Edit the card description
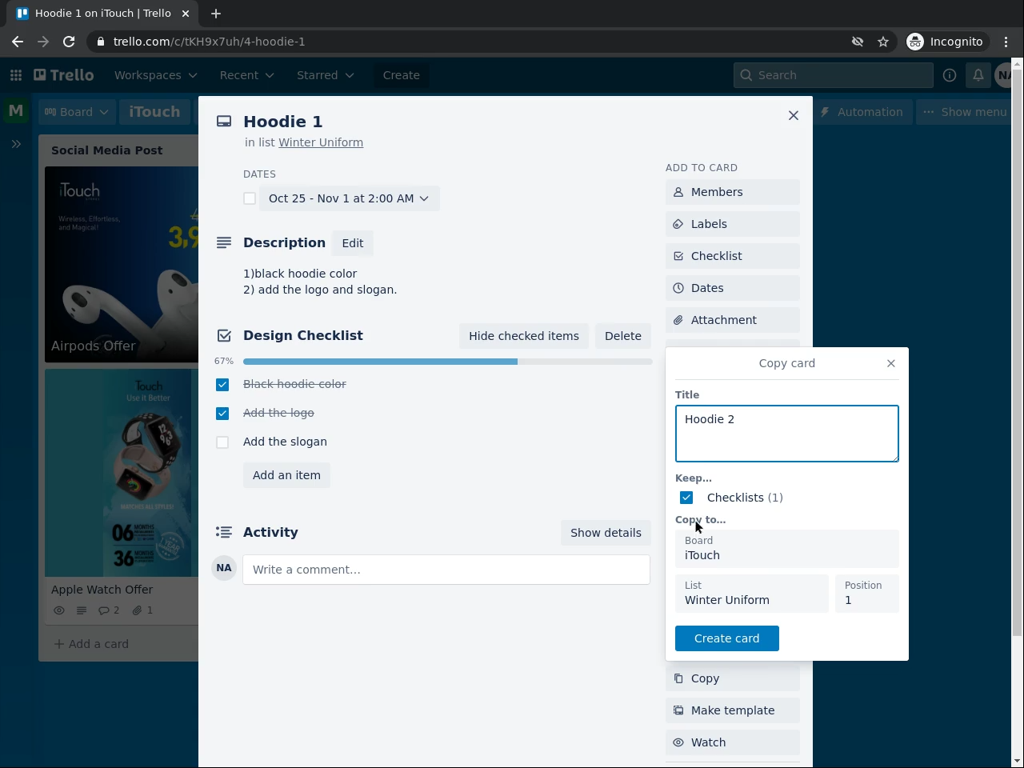This screenshot has height=768, width=1024. [x=353, y=243]
